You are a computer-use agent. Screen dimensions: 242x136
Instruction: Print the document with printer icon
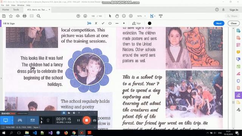(x=25, y=16)
